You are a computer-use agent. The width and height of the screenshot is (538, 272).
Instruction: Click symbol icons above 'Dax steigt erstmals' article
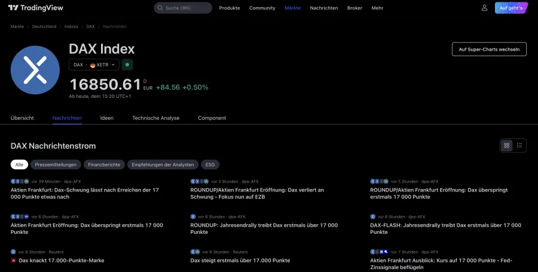pyautogui.click(x=195, y=252)
